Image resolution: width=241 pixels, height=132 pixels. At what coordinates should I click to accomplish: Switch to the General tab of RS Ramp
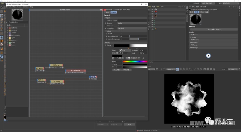tap(113, 12)
